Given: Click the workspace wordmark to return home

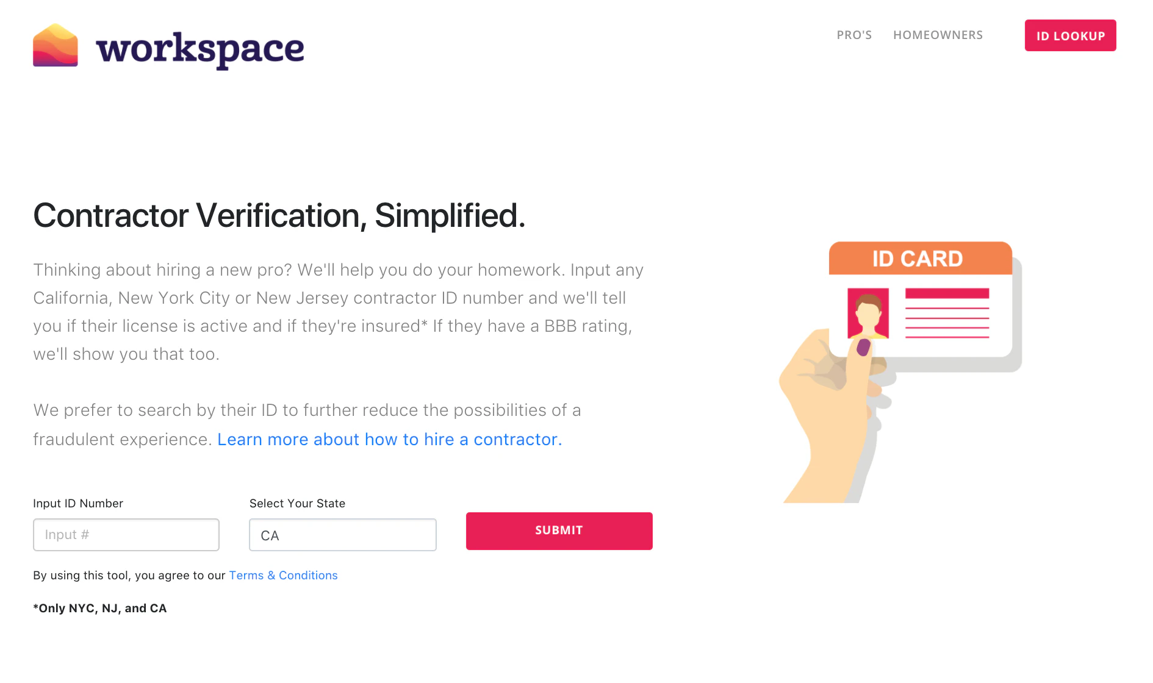Looking at the screenshot, I should (x=201, y=47).
